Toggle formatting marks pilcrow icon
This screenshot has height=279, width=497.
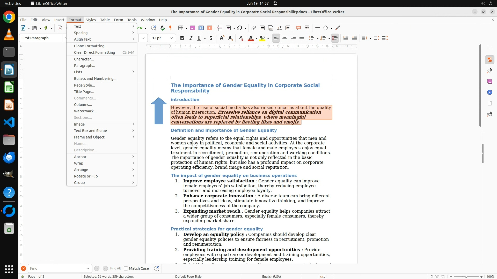click(171, 28)
